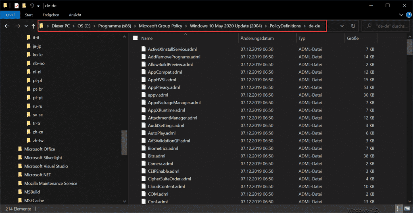Sort files by Änderungsdatum column
The image size is (413, 213).
pyautogui.click(x=257, y=38)
